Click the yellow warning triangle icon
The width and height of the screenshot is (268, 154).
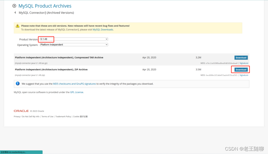tap(18, 26)
